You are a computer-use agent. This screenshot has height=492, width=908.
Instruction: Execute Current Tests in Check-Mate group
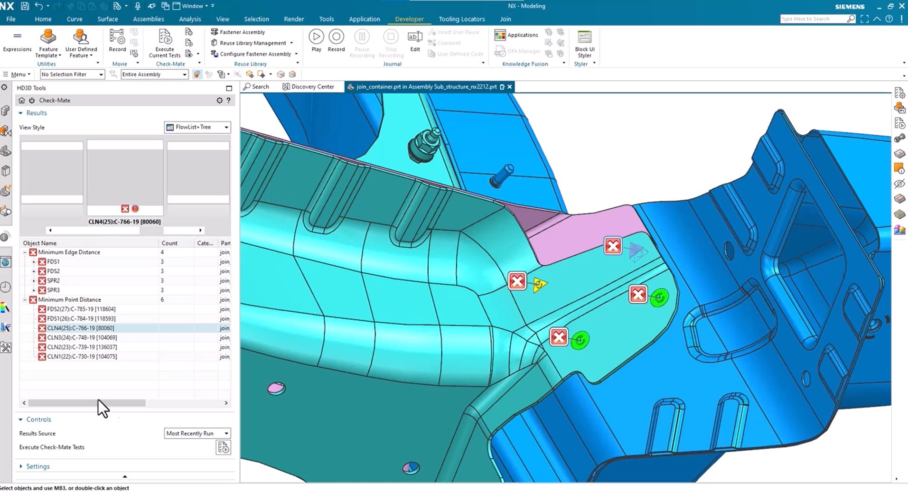click(x=164, y=43)
